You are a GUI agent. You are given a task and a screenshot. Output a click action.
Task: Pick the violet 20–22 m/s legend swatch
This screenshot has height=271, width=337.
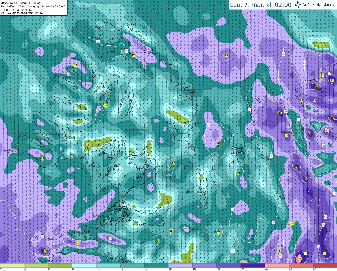point(229,265)
